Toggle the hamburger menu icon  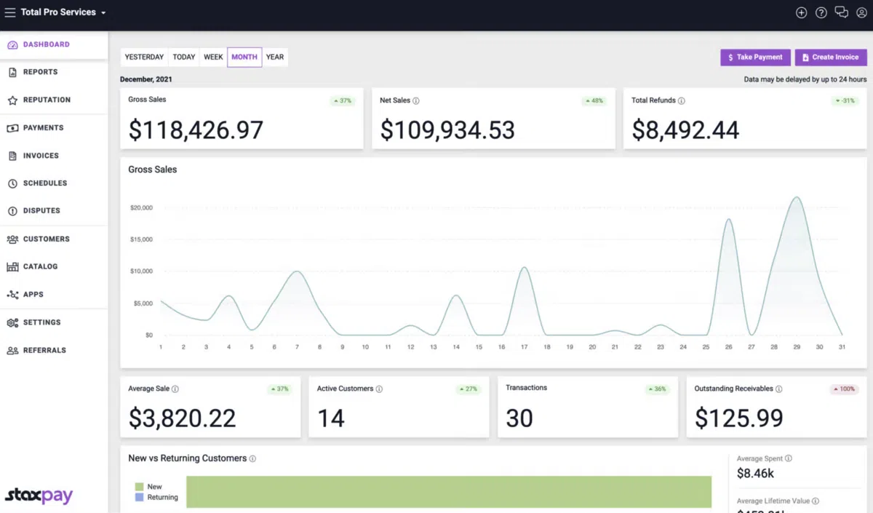point(10,12)
